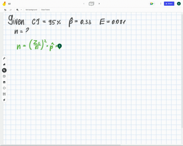The image size is (183, 146).
Task: Open the frame bar thumbnail
Action: pyautogui.click(x=91, y=4)
